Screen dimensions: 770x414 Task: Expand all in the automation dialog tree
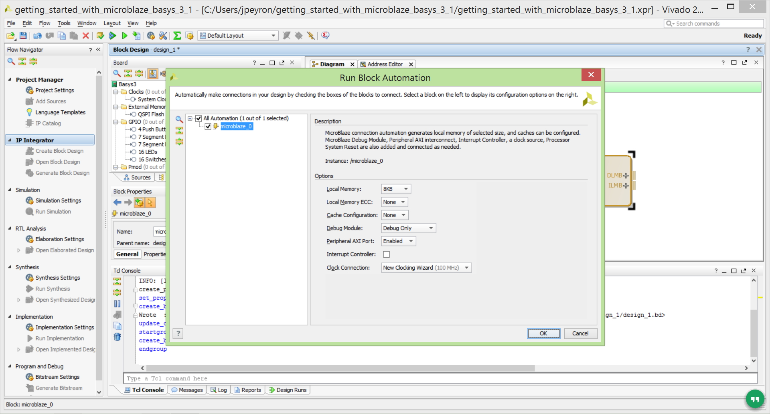tap(179, 141)
